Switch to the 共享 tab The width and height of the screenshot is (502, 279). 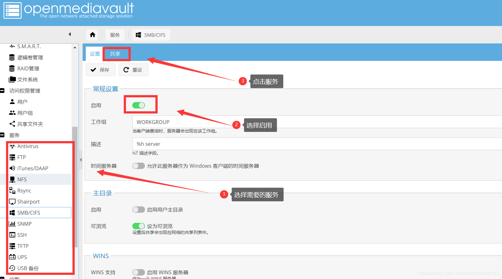point(115,54)
